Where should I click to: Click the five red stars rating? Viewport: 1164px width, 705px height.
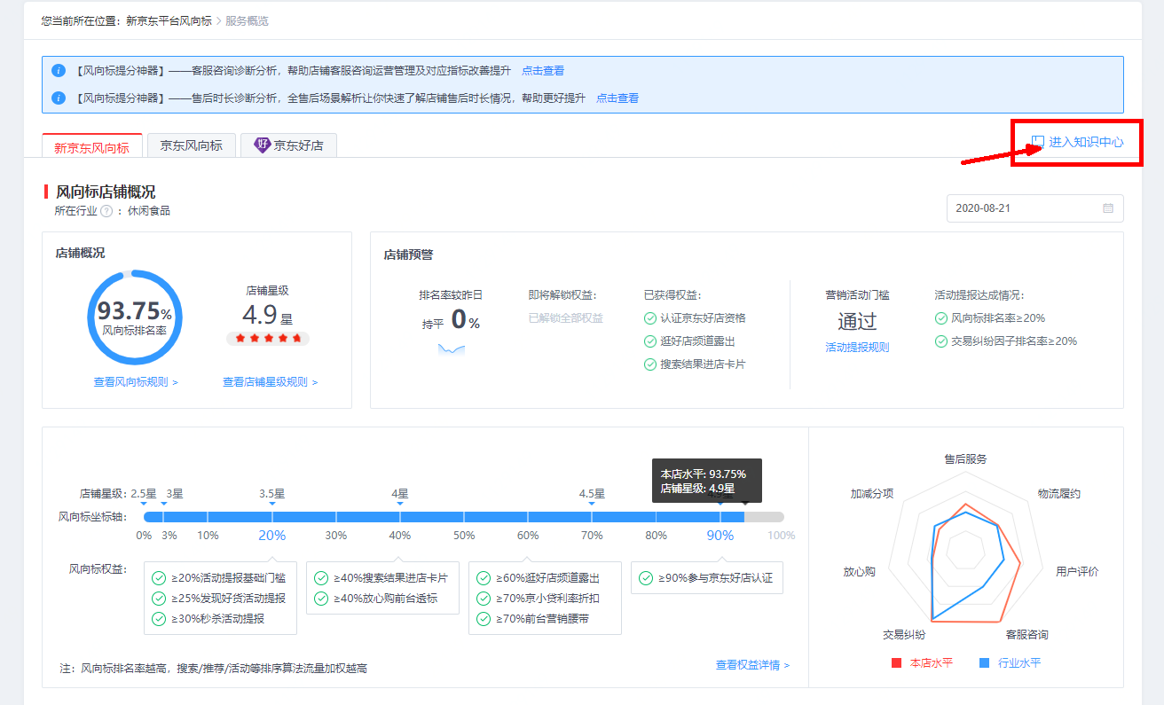(x=268, y=338)
